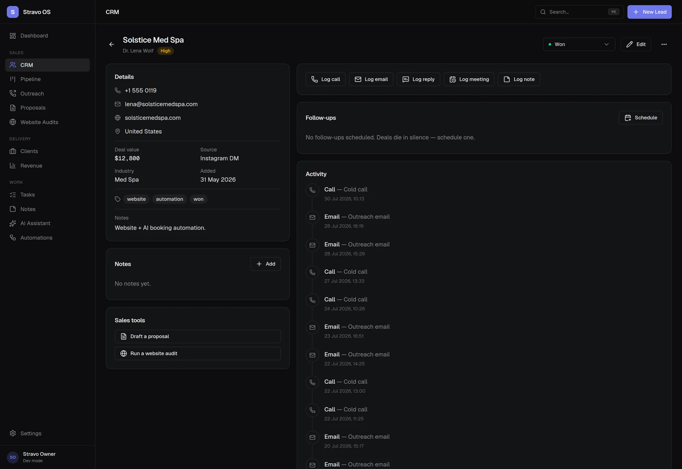Open Outreach in the sidebar

coord(47,93)
